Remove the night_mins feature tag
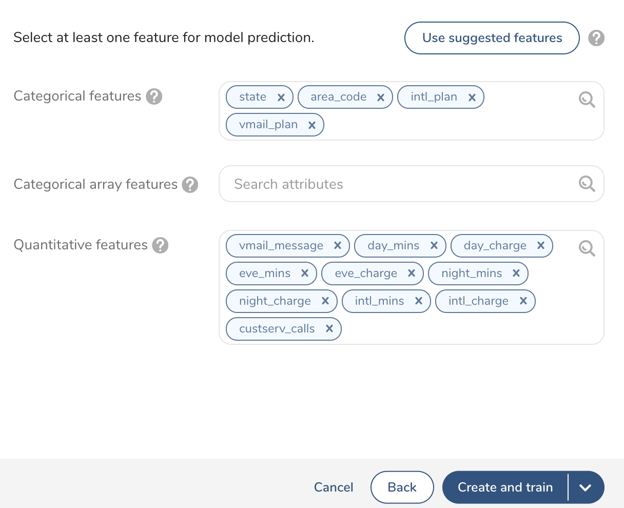This screenshot has width=624, height=508. click(x=516, y=273)
